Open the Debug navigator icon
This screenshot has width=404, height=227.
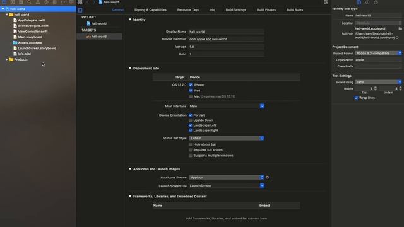pos(55,2)
